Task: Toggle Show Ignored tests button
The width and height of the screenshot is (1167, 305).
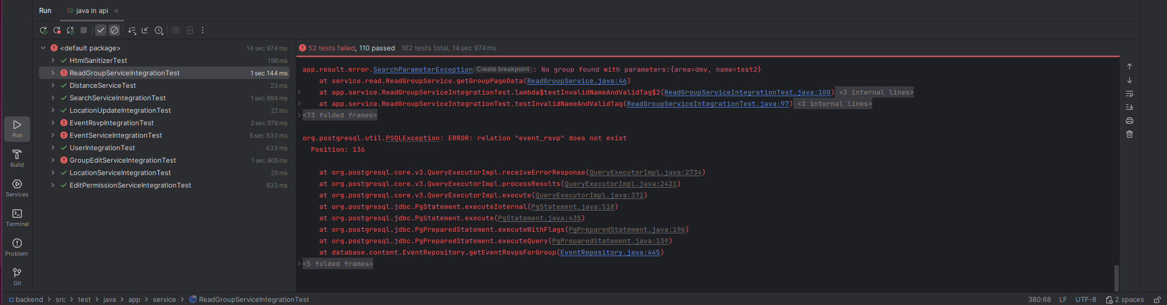Action: [114, 31]
